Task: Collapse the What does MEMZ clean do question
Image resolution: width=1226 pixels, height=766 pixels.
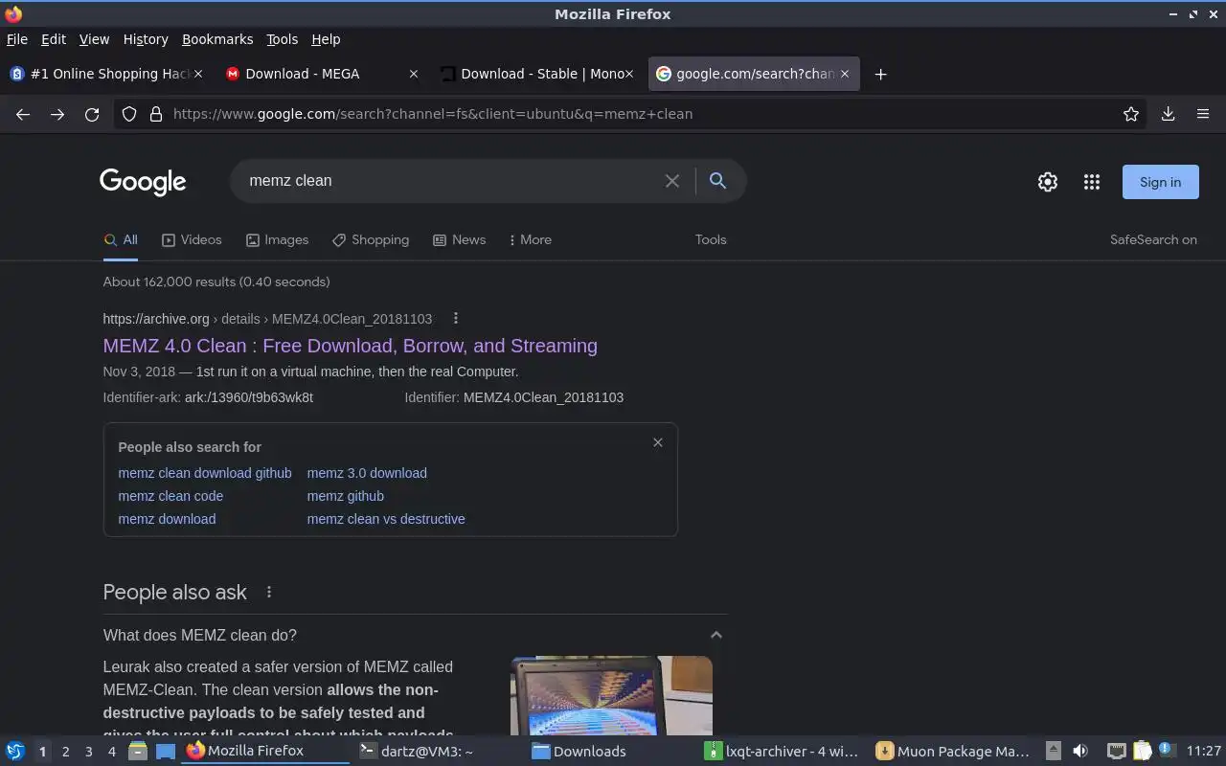Action: tap(715, 635)
